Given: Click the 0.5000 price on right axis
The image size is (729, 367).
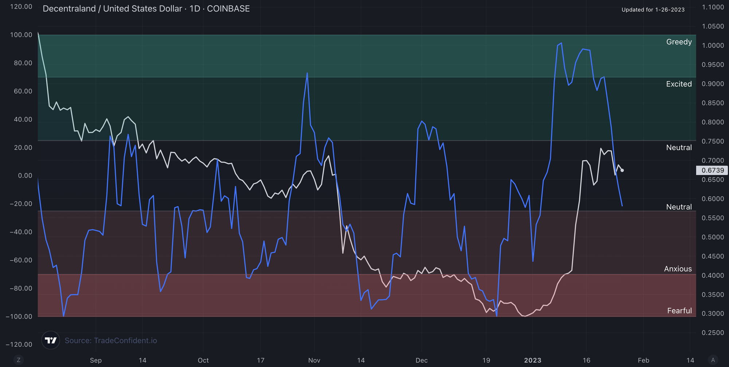Looking at the screenshot, I should point(713,237).
